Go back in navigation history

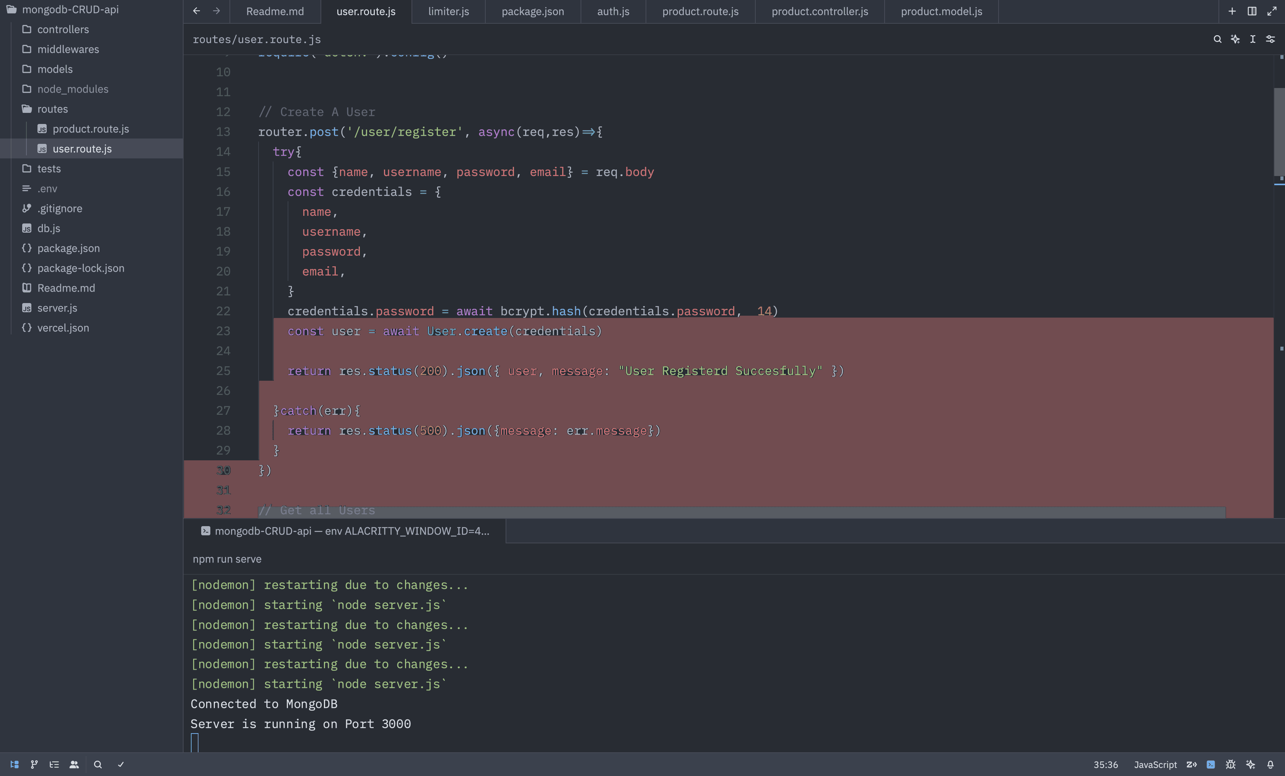[197, 11]
